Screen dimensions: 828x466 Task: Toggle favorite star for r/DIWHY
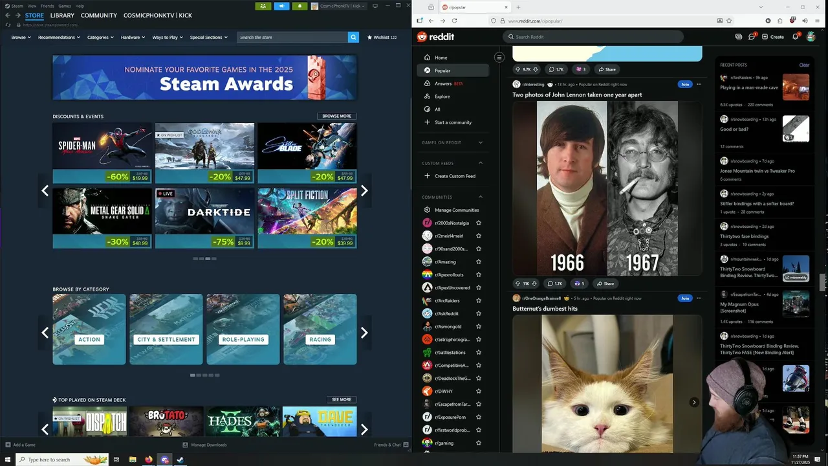click(479, 391)
